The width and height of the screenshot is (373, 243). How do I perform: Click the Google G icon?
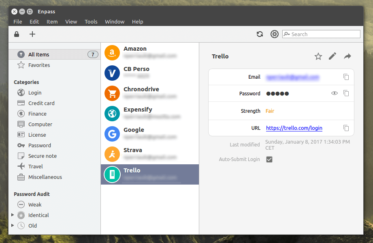click(112, 134)
